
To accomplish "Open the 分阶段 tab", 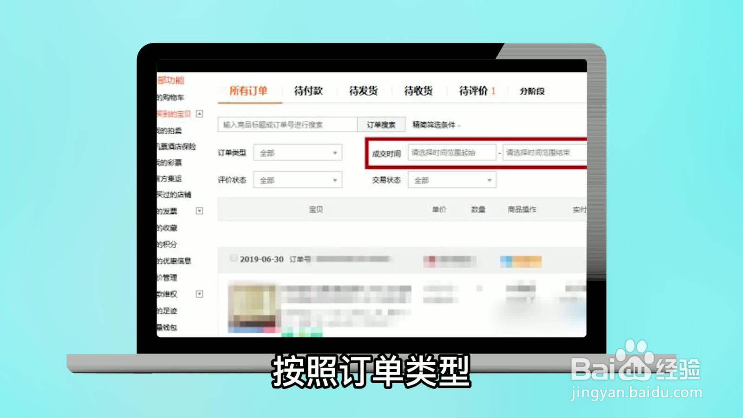I will coord(532,91).
